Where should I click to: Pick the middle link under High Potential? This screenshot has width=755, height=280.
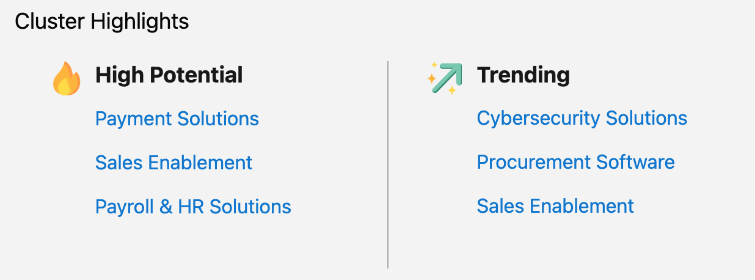[x=173, y=163]
